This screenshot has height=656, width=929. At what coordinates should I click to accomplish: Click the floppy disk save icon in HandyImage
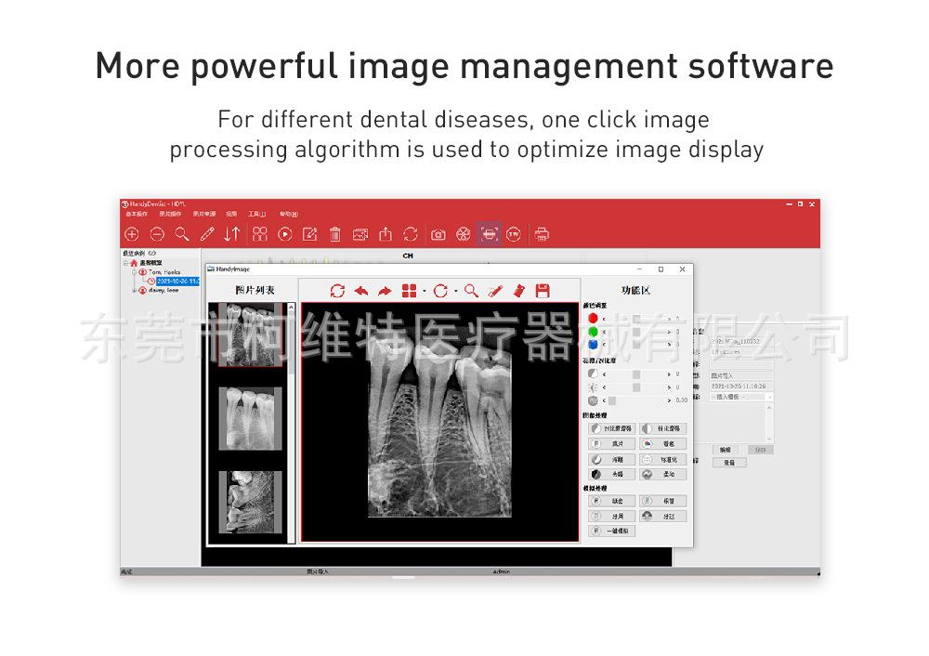point(543,291)
